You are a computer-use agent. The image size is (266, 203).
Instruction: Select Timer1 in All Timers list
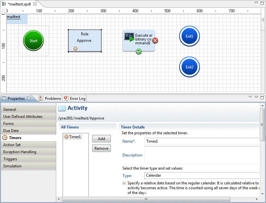coord(73,137)
